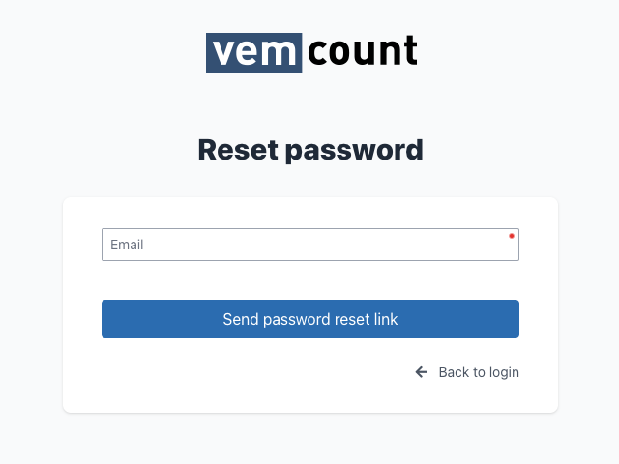Click the word 'Reset' in the heading
The image size is (619, 464).
tap(238, 150)
